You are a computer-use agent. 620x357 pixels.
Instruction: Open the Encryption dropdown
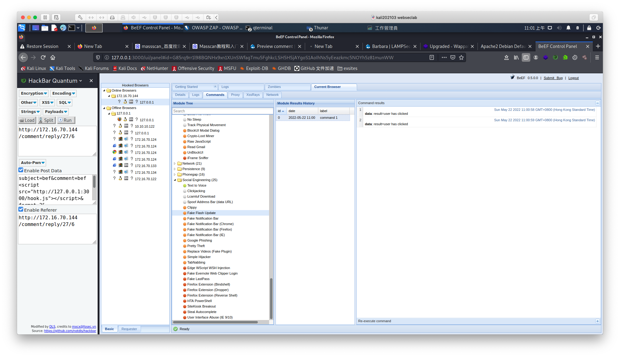pos(34,93)
